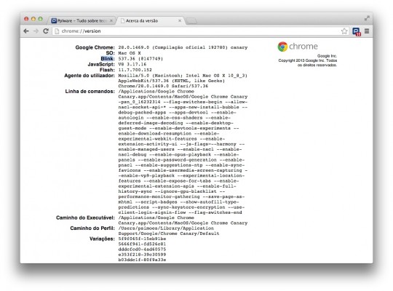Click the Mac OS X value
Screen dimensions: 393x291
tap(130, 53)
